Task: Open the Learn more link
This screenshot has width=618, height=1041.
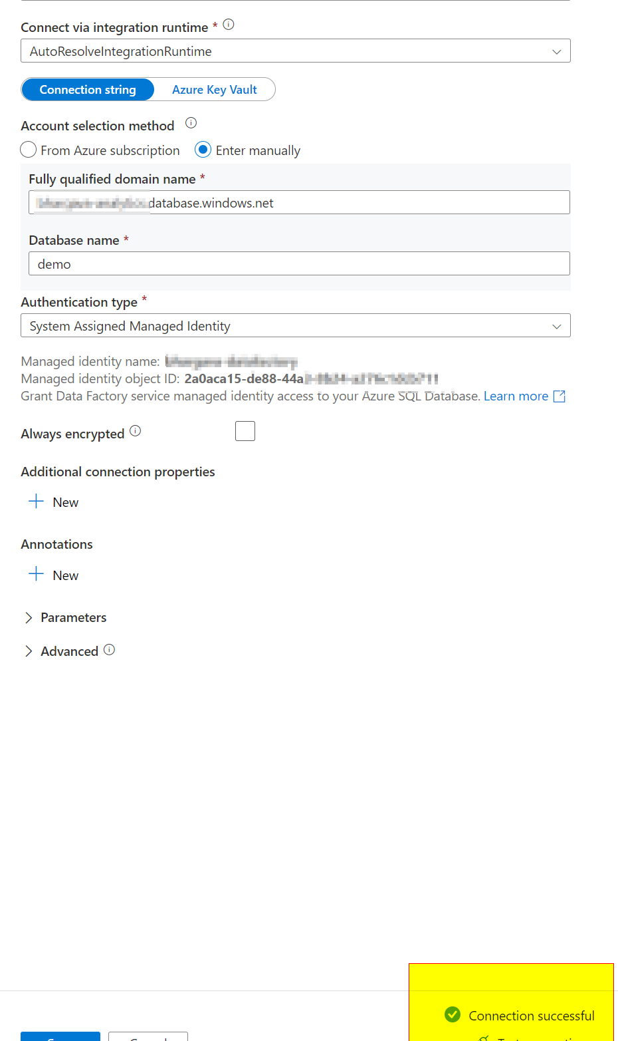Action: tap(516, 396)
